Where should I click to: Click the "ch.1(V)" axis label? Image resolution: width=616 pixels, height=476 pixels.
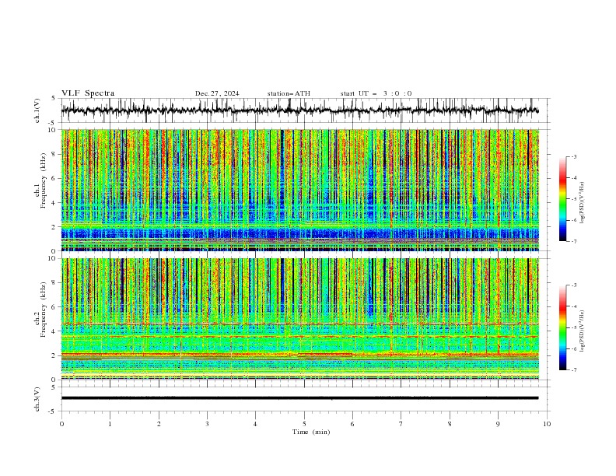pos(37,110)
